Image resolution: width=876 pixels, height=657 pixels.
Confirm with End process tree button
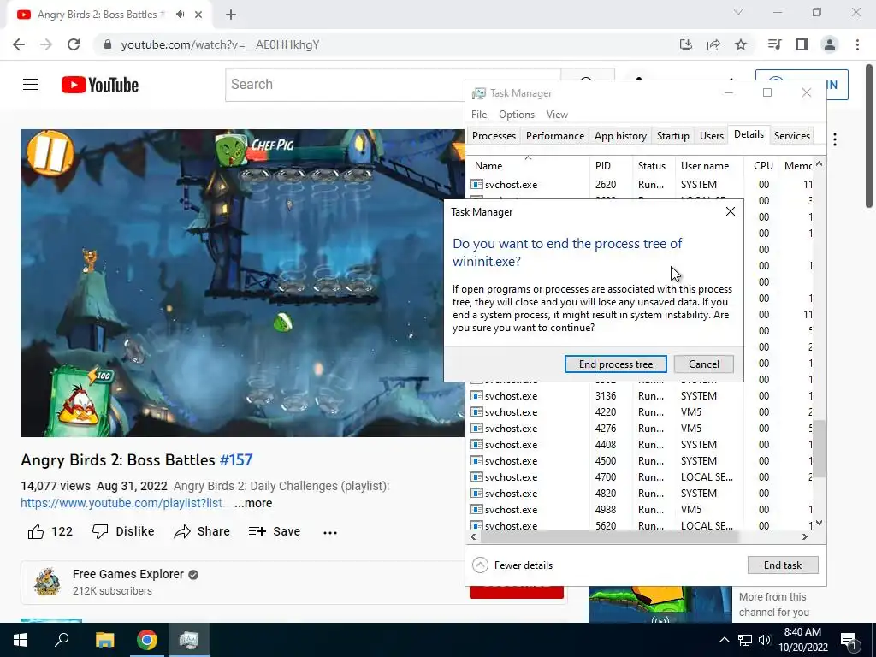616,364
